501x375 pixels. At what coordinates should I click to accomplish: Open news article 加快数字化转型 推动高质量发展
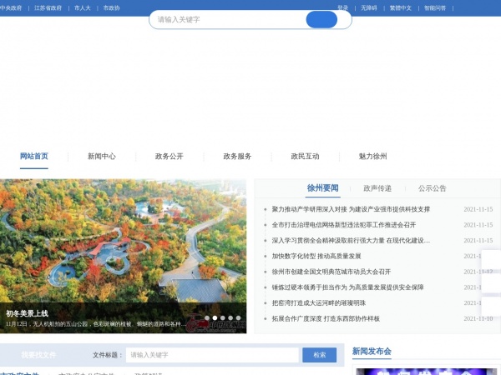click(316, 256)
